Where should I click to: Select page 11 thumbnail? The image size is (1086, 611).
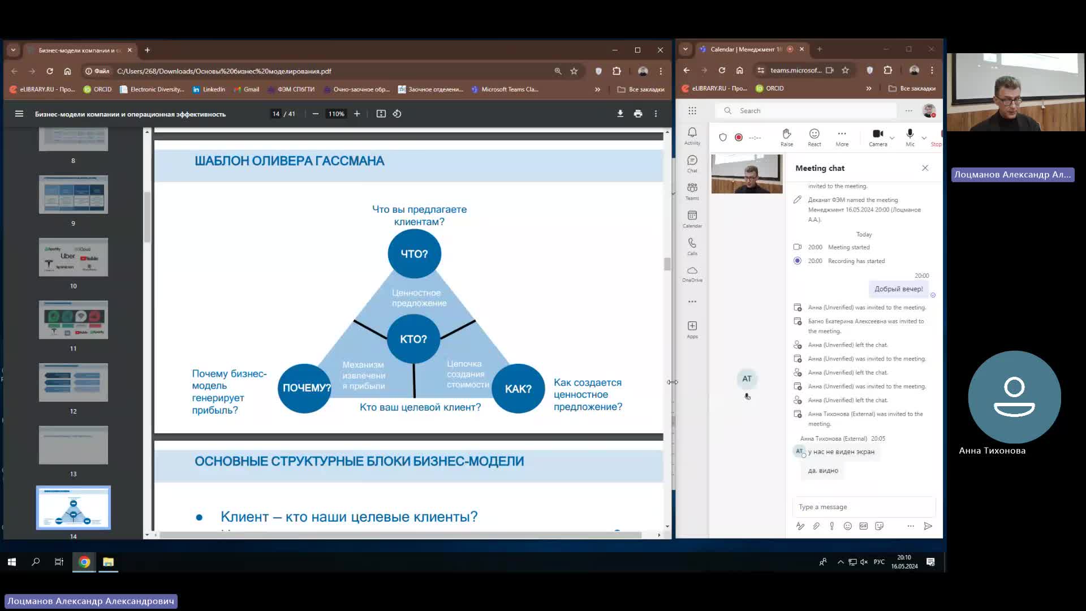click(74, 320)
